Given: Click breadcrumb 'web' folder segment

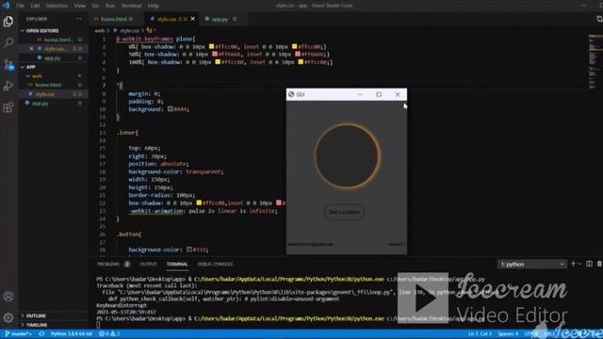Looking at the screenshot, I should point(99,30).
